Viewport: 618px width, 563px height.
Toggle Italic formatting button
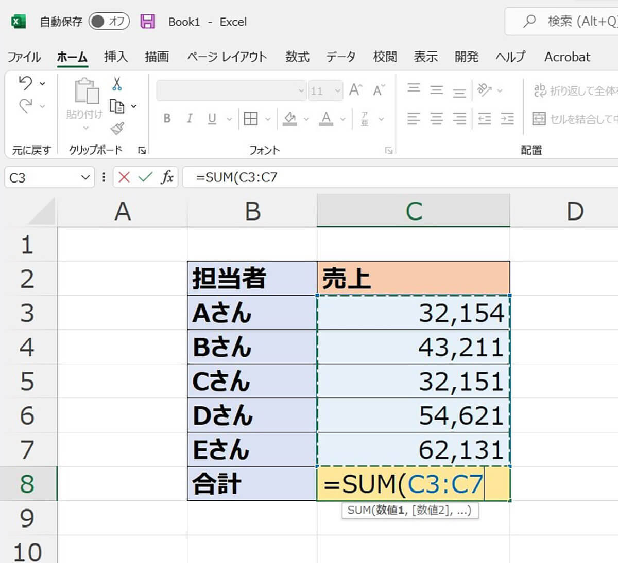190,119
